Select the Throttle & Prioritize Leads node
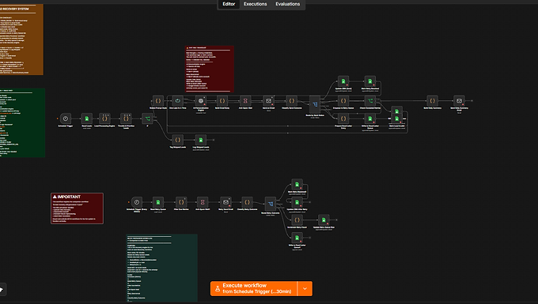Screen dimensions: 538x304 (x=126, y=118)
